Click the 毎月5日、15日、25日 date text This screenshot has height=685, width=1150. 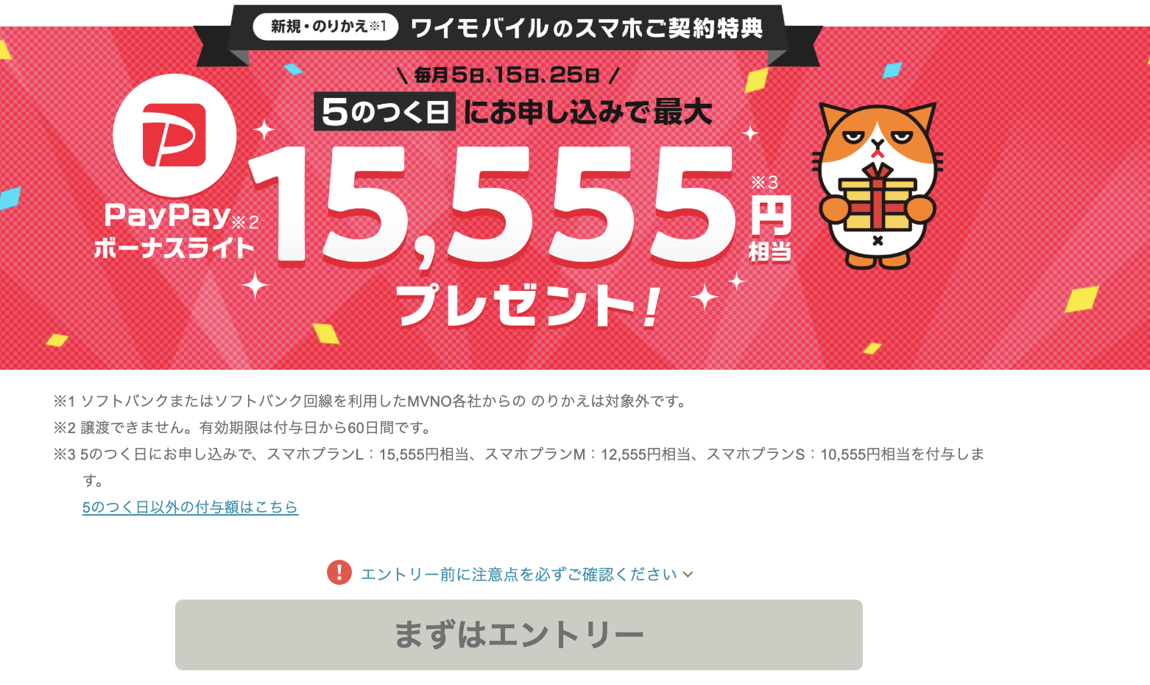coord(507,74)
